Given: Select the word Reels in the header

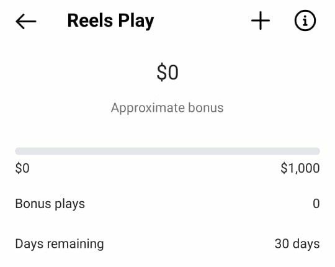Looking at the screenshot, I should pyautogui.click(x=90, y=20).
